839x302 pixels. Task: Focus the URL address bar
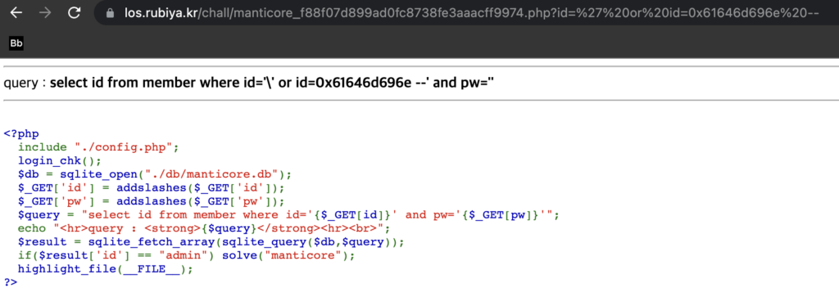465,13
